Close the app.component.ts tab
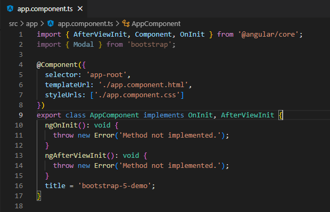330x212 pixels. 80,9
